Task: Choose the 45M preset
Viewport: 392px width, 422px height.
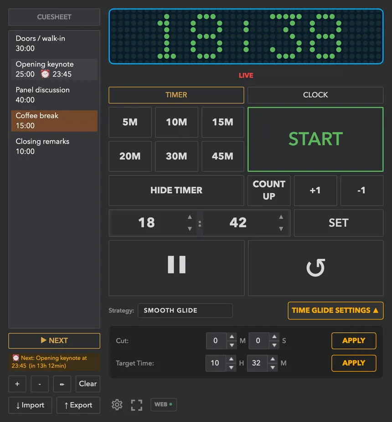Action: [x=222, y=156]
